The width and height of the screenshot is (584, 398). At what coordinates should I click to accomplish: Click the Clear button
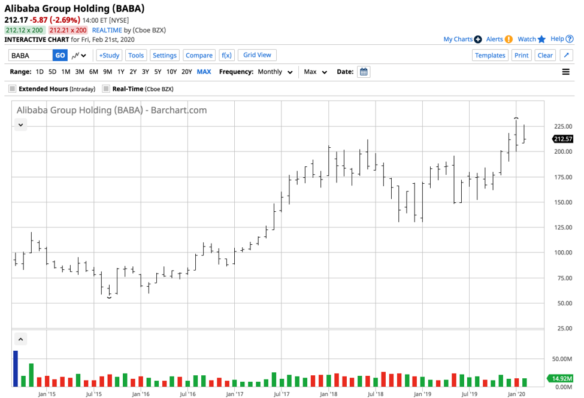click(545, 55)
